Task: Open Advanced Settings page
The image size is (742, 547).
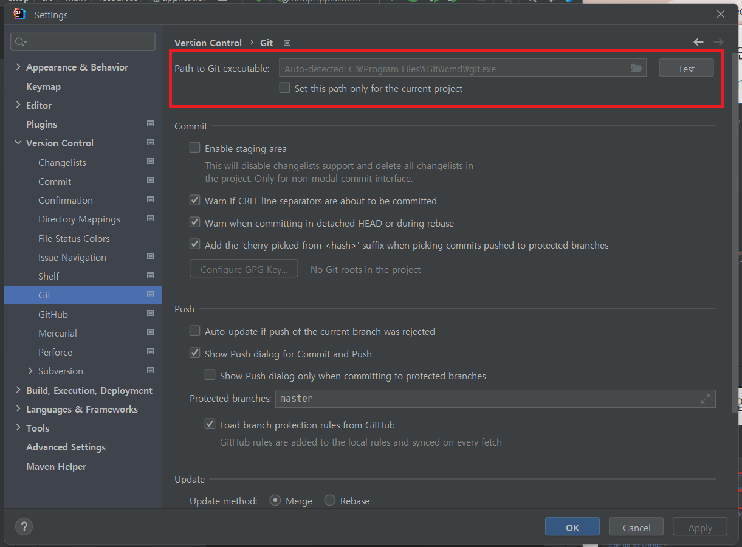Action: tap(66, 447)
